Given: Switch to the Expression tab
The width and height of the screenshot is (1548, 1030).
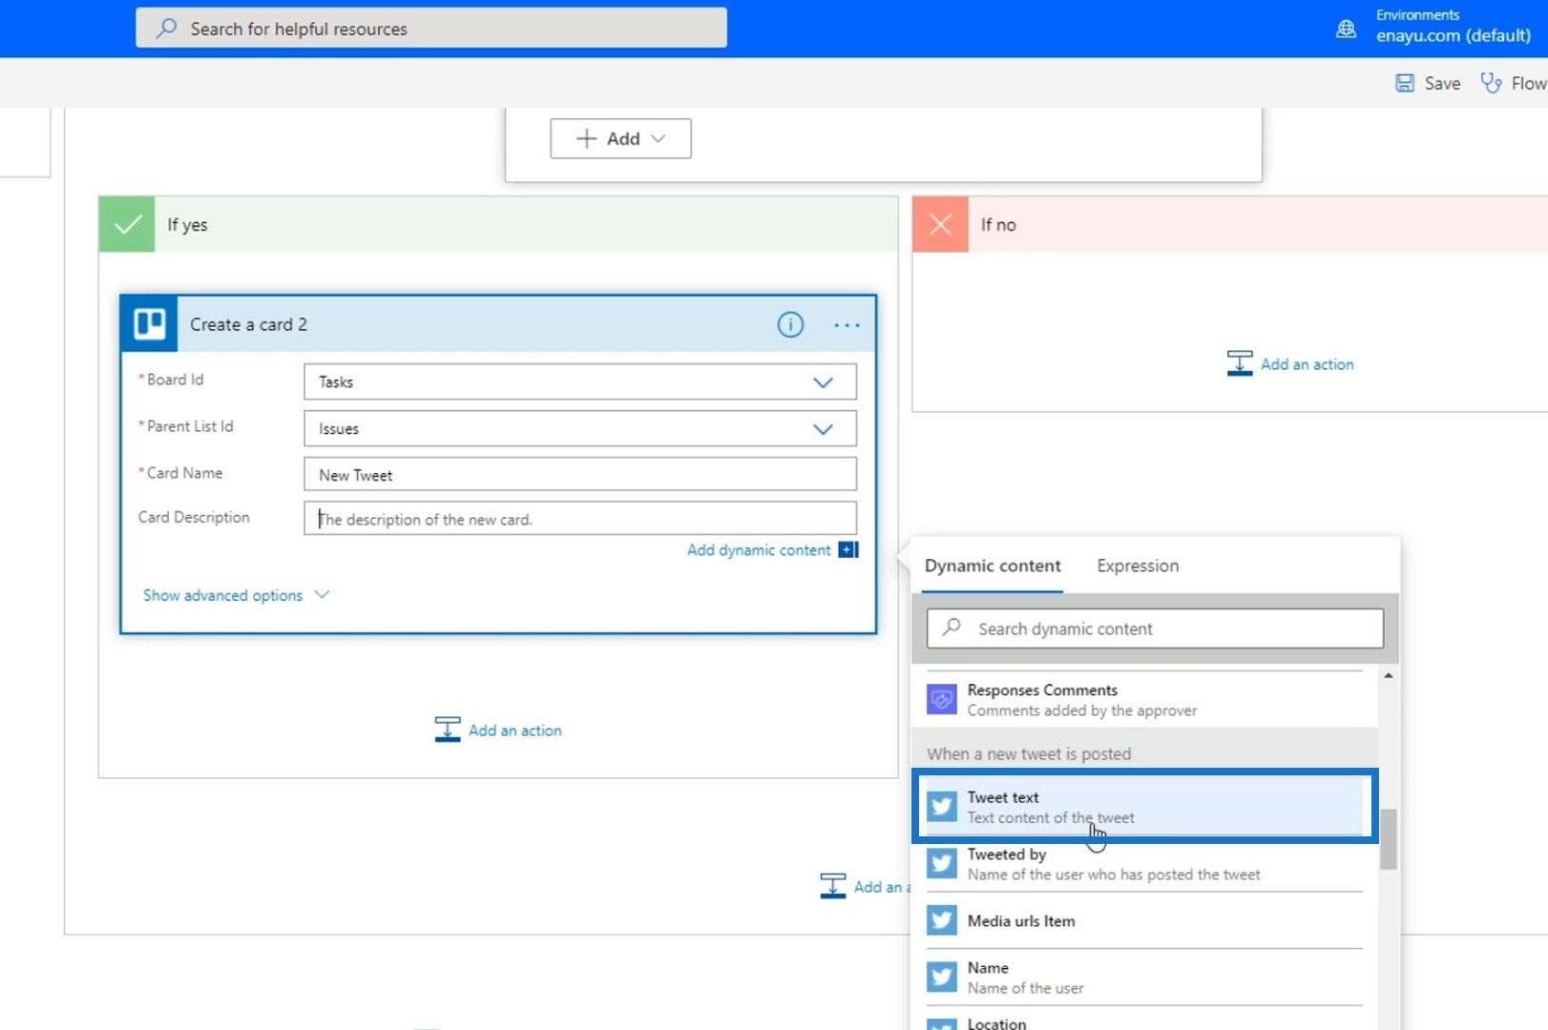Looking at the screenshot, I should coord(1138,566).
